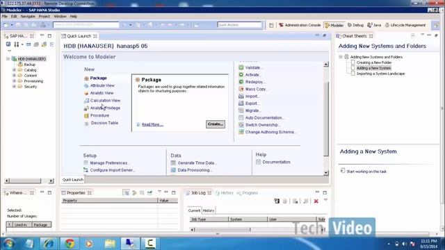
Task: Open the Read More... link
Action: [152, 124]
